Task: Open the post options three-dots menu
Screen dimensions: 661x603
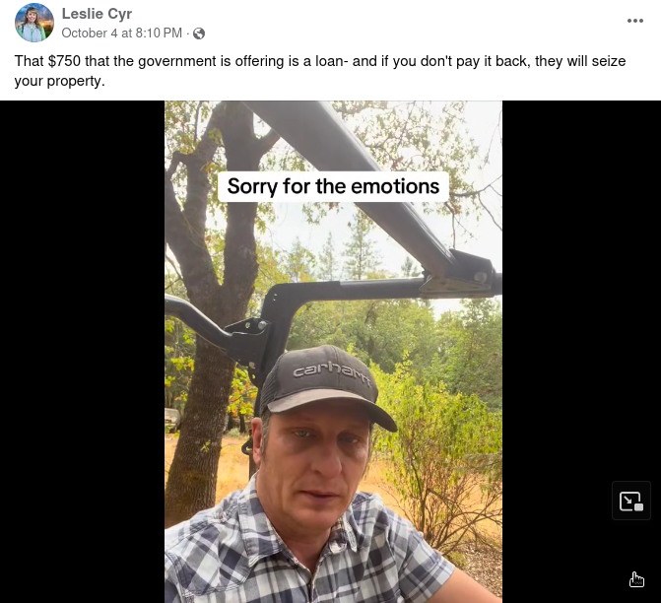Action: [x=635, y=21]
